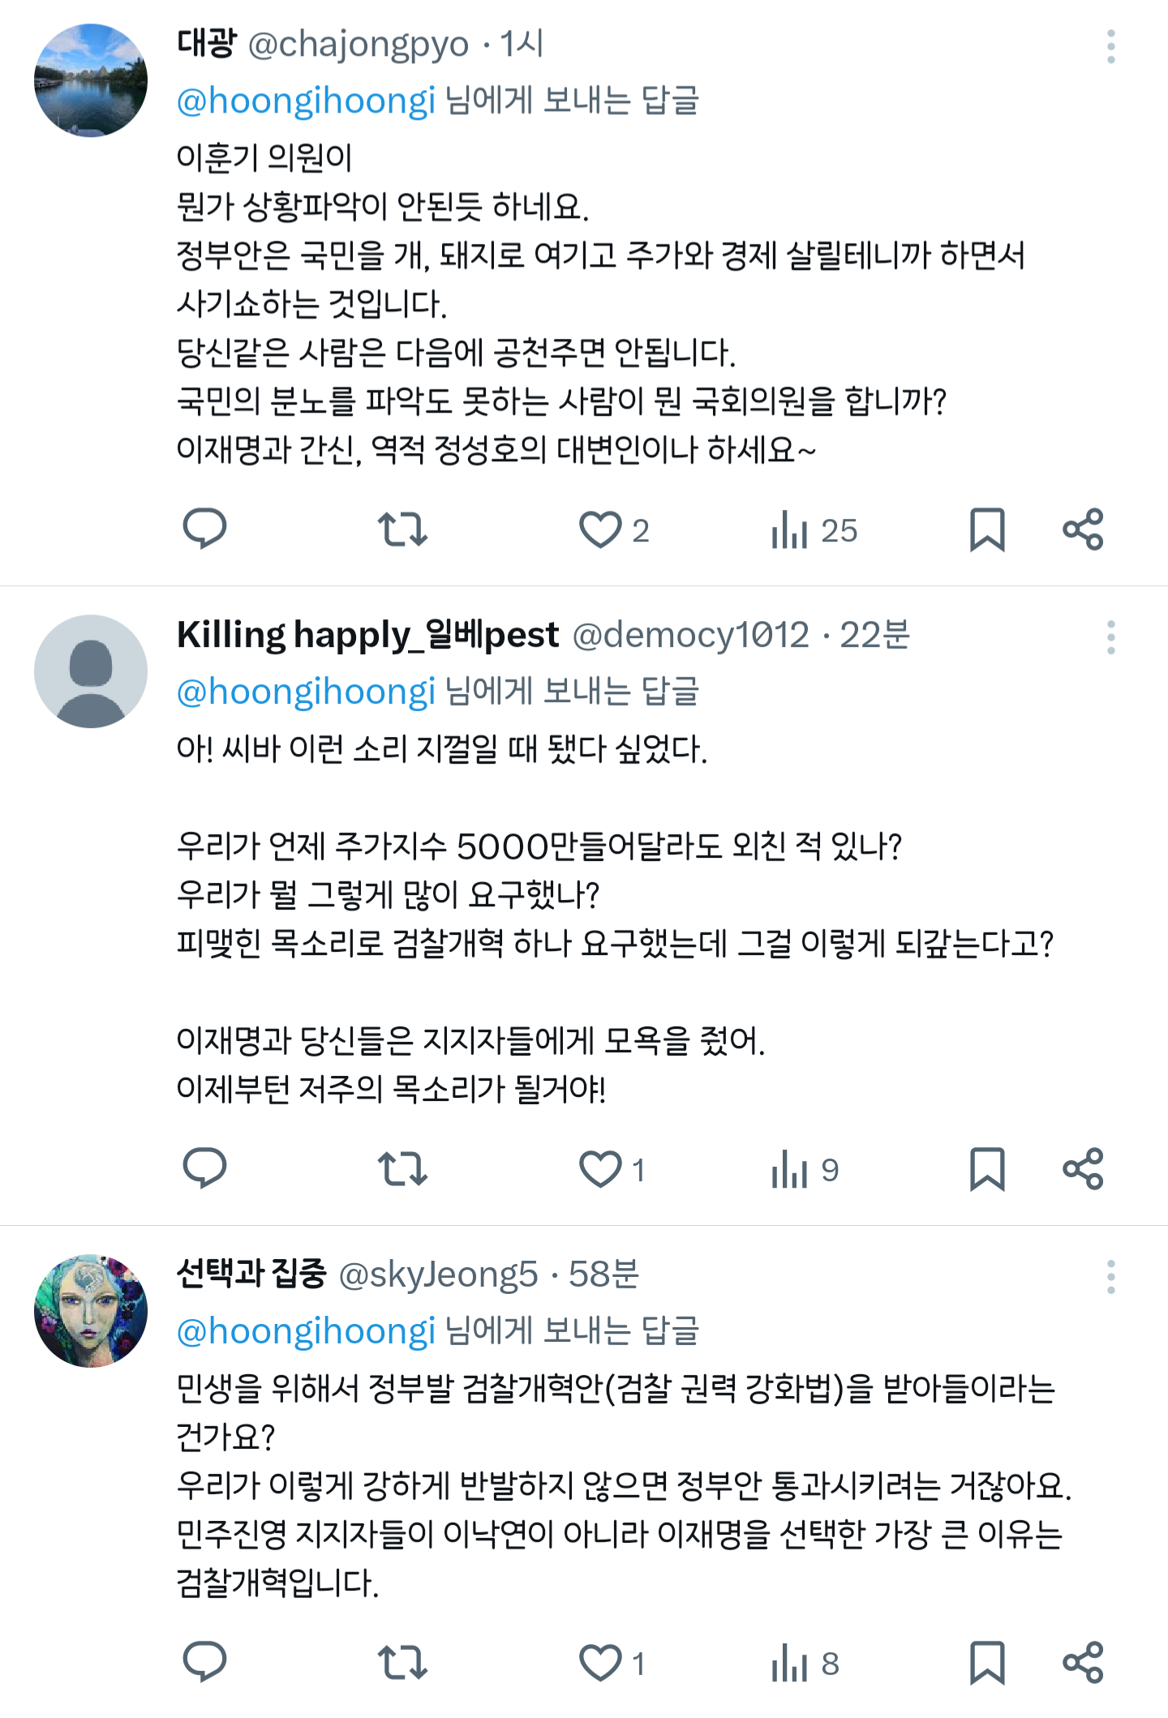This screenshot has width=1168, height=1718.
Task: Open more options for 선택과 집중's tweet
Action: click(x=1110, y=1277)
